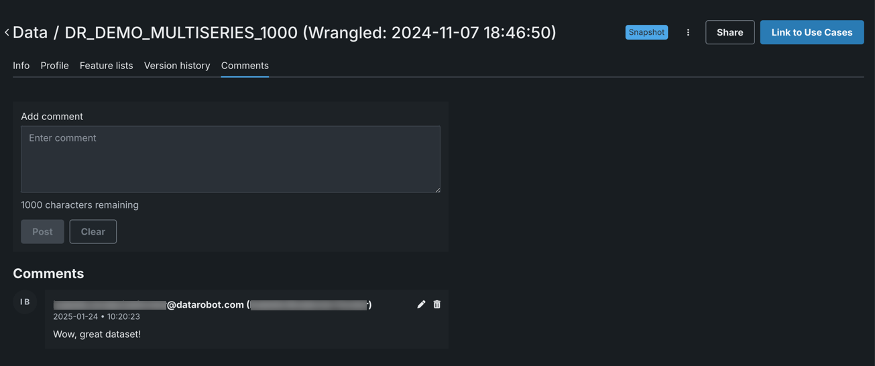Image resolution: width=875 pixels, height=366 pixels.
Task: Click the Link to Use Cases button
Action: coord(811,32)
